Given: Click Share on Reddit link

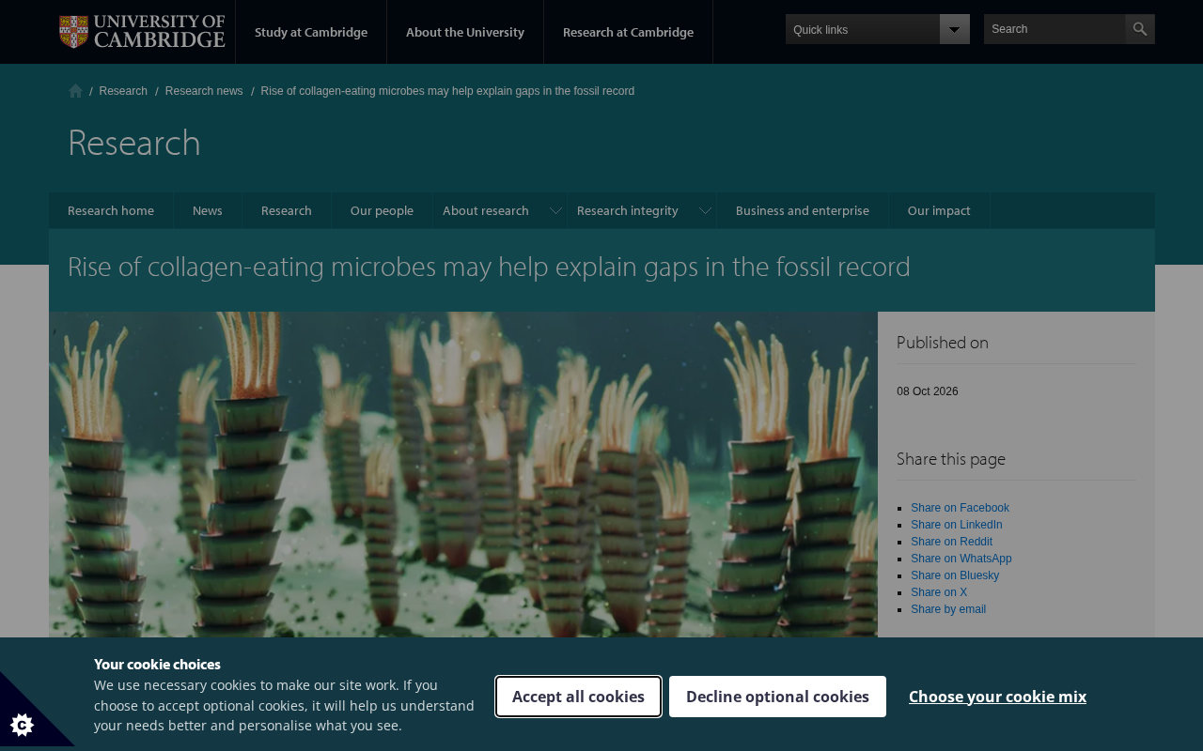Looking at the screenshot, I should click(951, 542).
